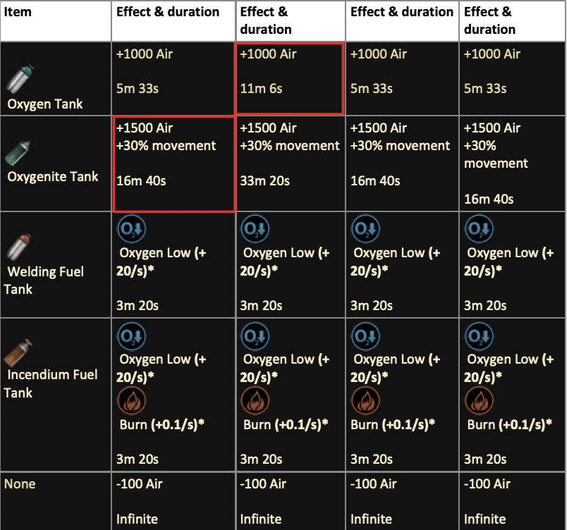Click the Oxygen Tank label

45,104
